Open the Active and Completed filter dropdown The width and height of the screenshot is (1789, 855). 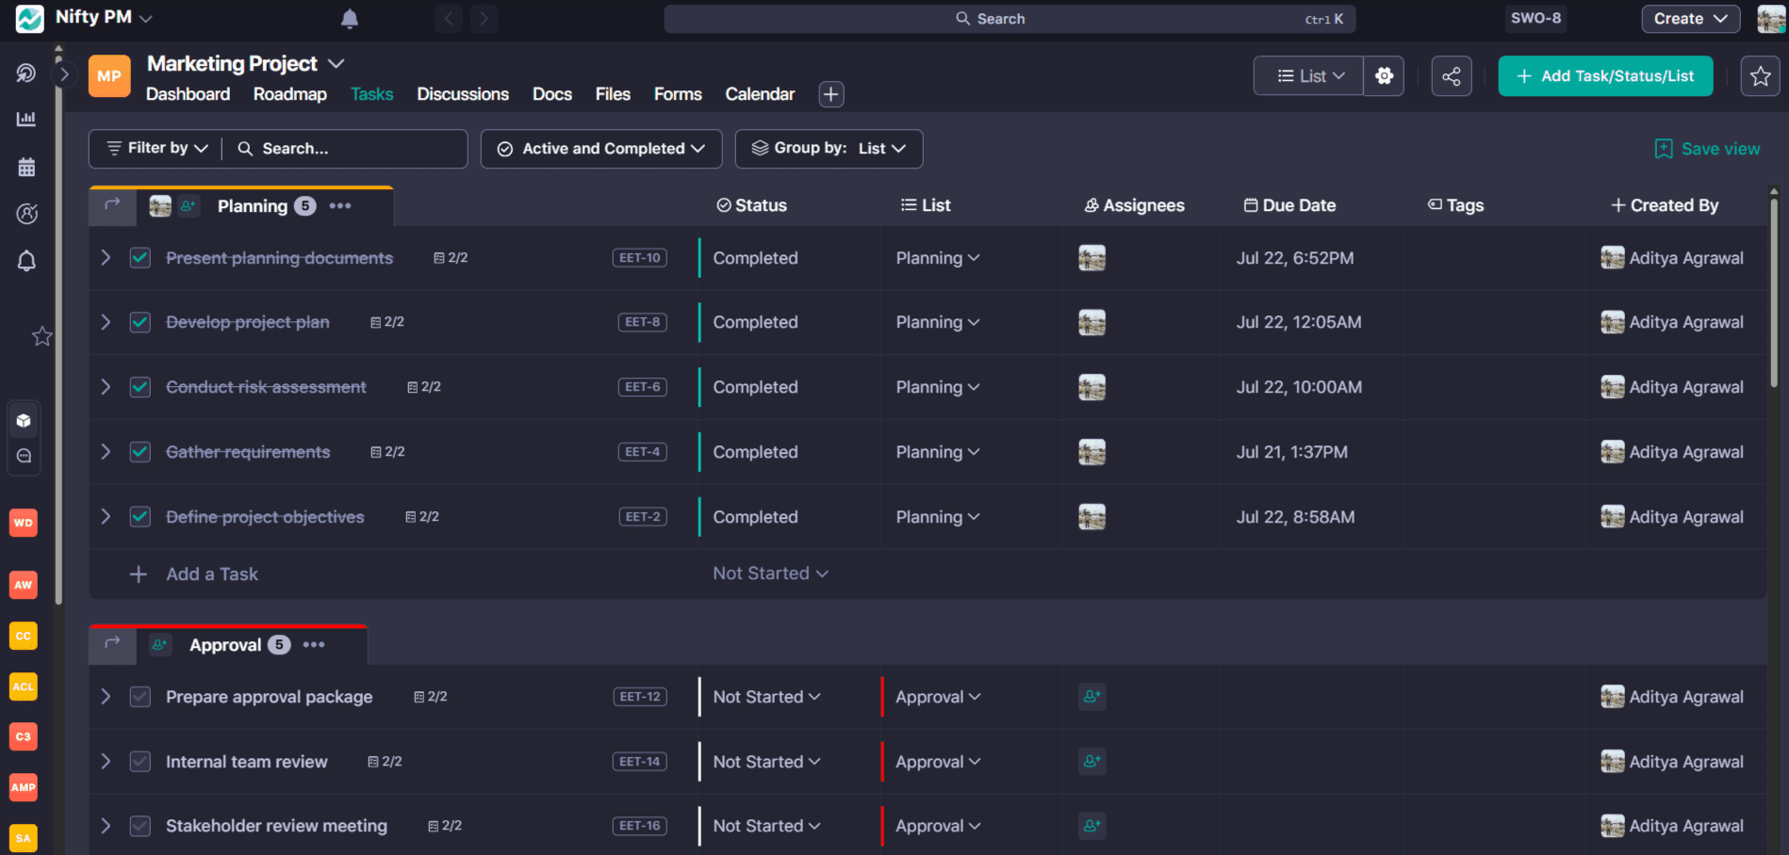click(x=600, y=148)
